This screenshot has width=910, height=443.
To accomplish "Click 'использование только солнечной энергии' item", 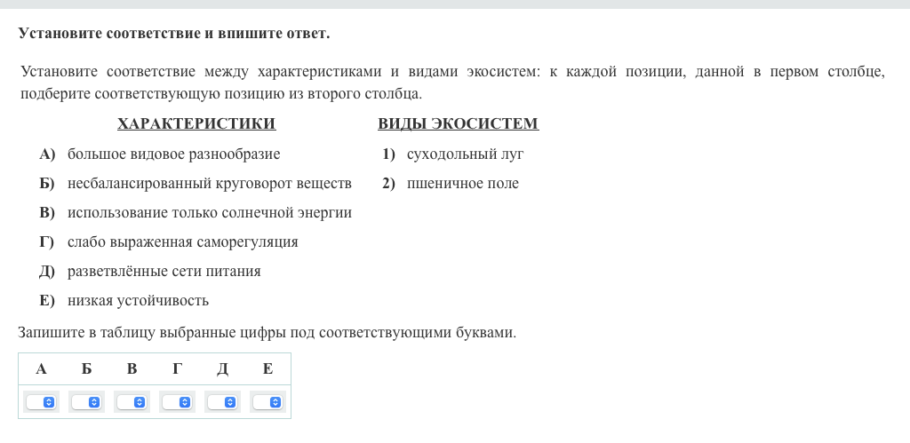I will [209, 213].
